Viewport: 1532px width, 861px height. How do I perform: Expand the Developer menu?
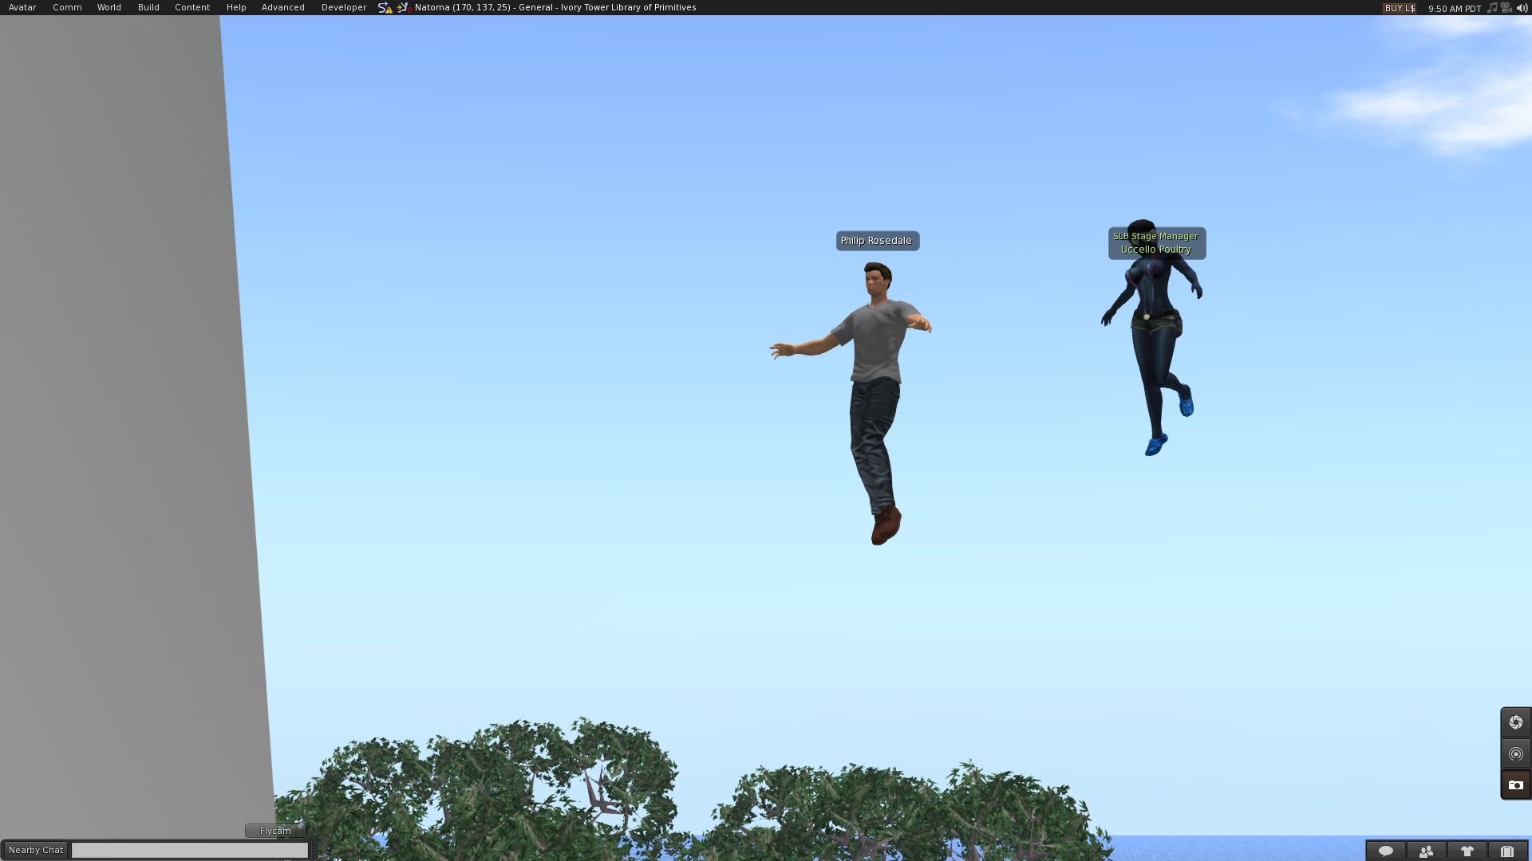(x=344, y=7)
